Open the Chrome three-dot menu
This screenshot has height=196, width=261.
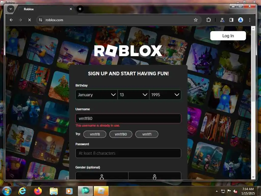click(x=250, y=20)
